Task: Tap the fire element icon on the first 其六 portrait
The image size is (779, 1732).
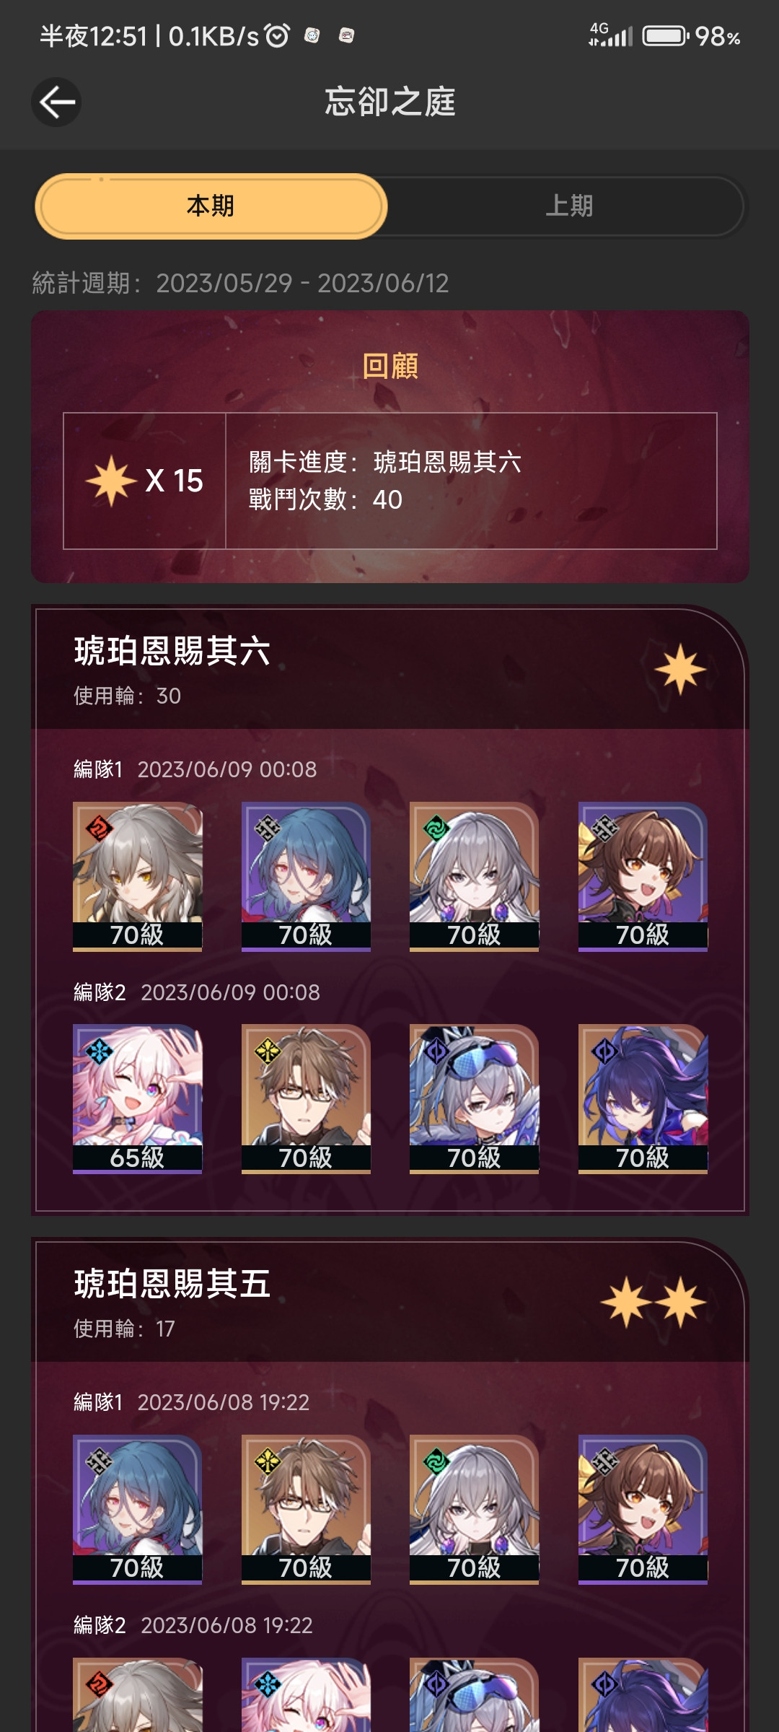Action: (x=99, y=828)
